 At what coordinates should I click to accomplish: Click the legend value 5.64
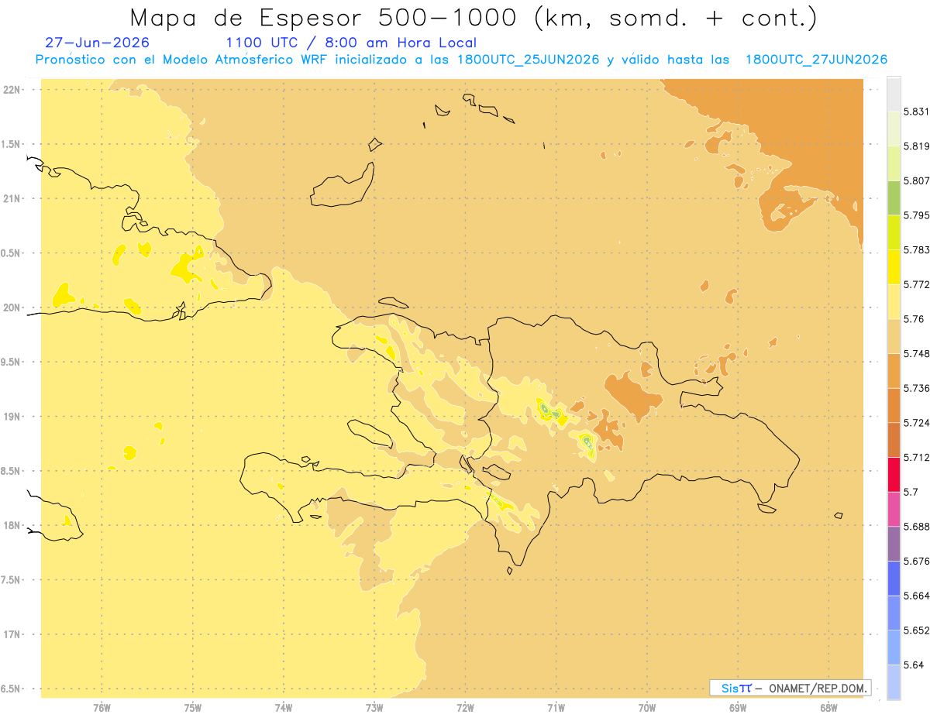point(914,665)
